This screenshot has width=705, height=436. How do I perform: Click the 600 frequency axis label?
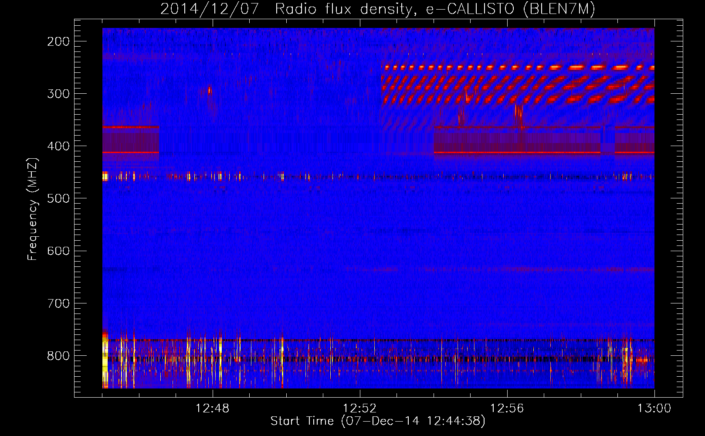click(58, 251)
